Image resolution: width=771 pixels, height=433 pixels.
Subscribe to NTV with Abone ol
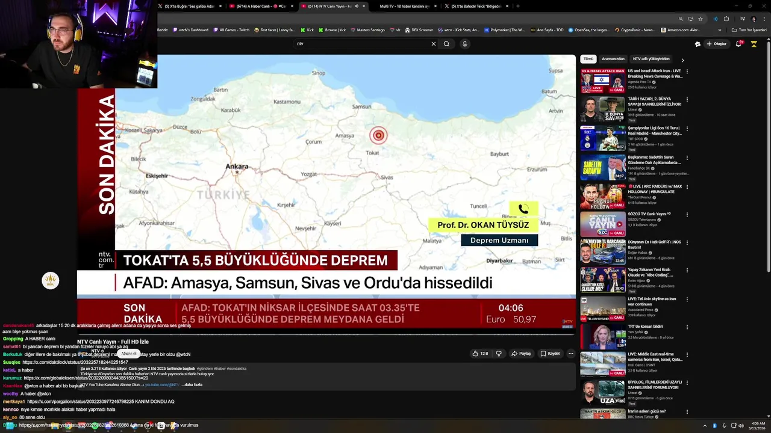pos(129,354)
